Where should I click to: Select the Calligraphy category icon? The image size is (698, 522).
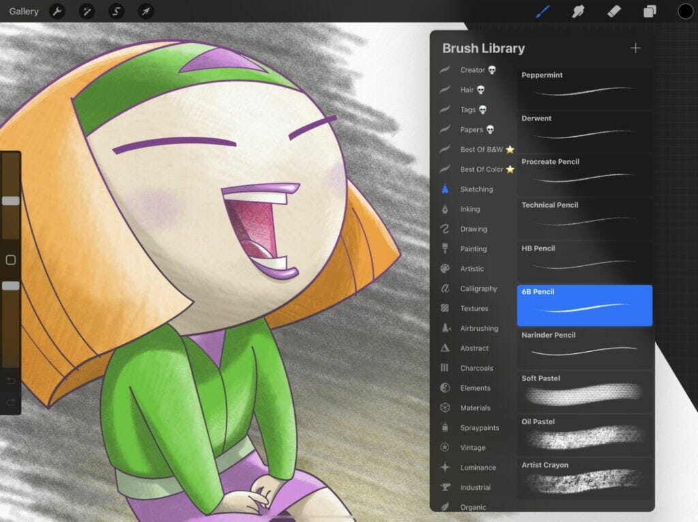444,289
